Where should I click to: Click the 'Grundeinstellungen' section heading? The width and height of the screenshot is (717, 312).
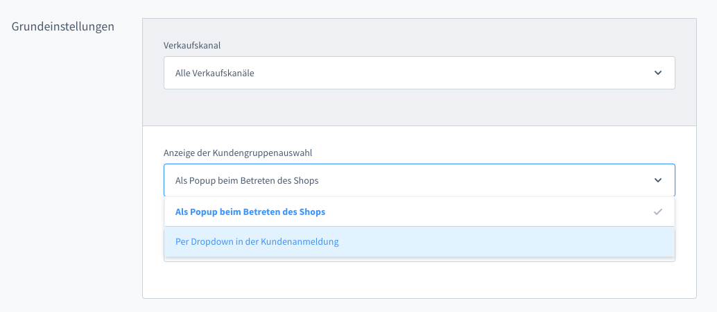pos(63,26)
